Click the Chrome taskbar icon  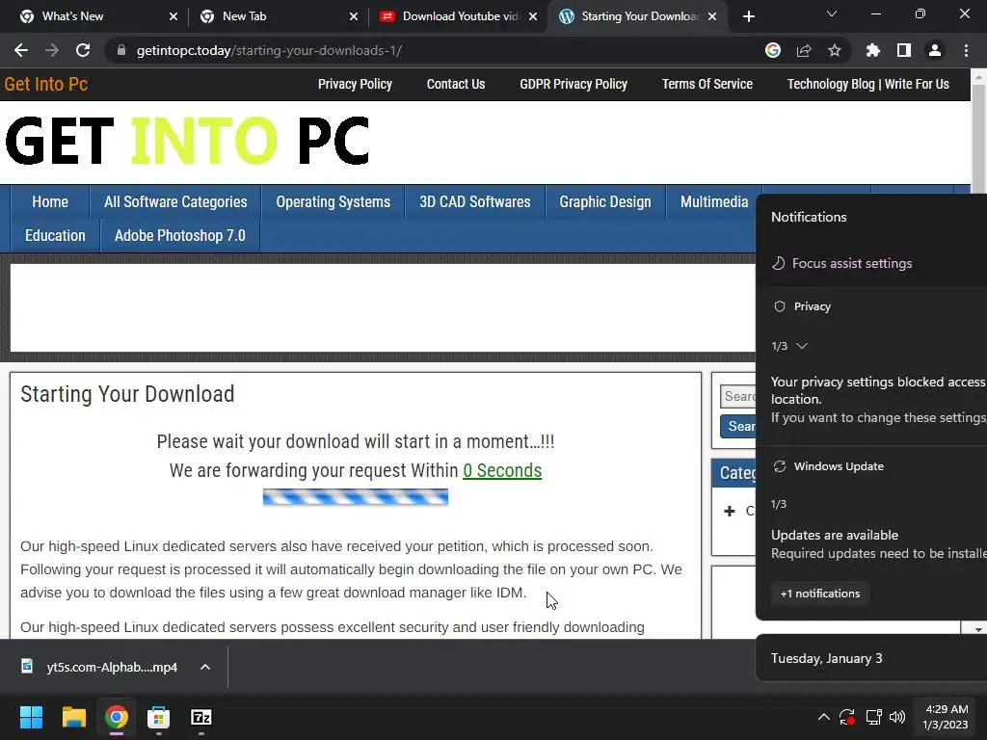tap(117, 717)
